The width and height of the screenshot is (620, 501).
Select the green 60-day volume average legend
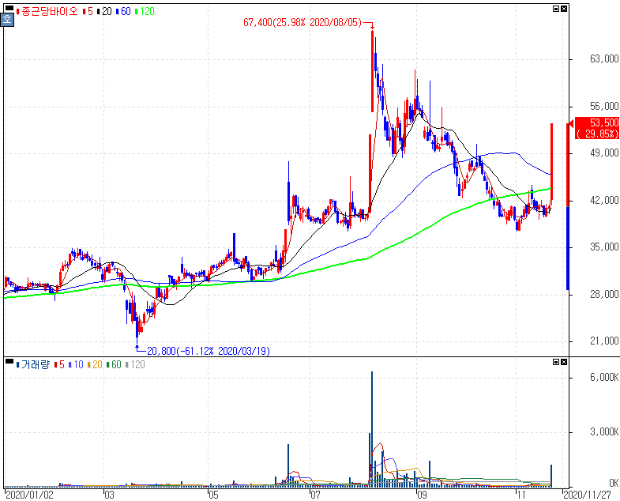[114, 364]
